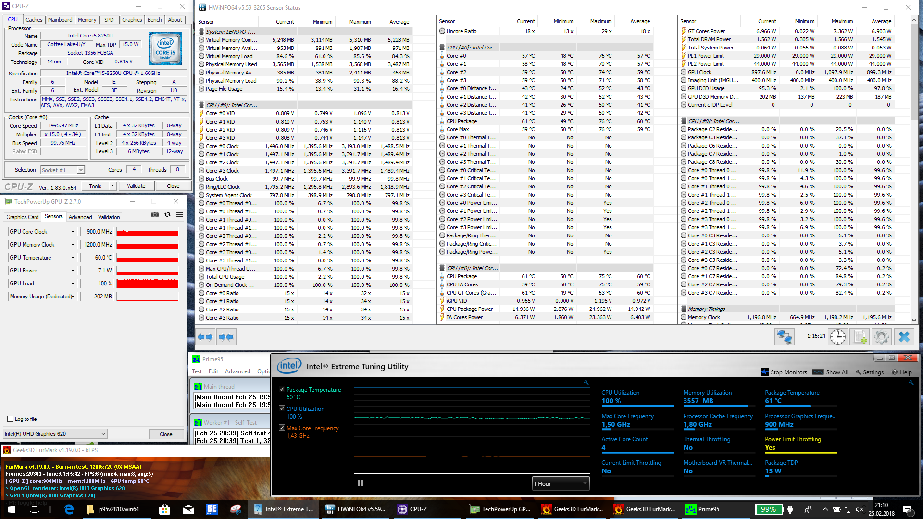Click the Validate button in CPU-Z
Screen dimensions: 923x519
click(136, 186)
